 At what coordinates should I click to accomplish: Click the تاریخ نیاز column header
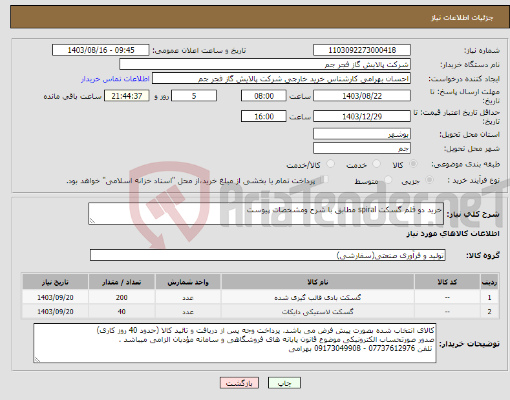click(x=56, y=282)
